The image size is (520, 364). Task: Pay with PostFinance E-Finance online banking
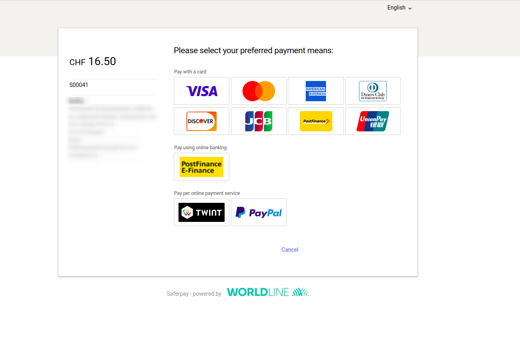[202, 167]
